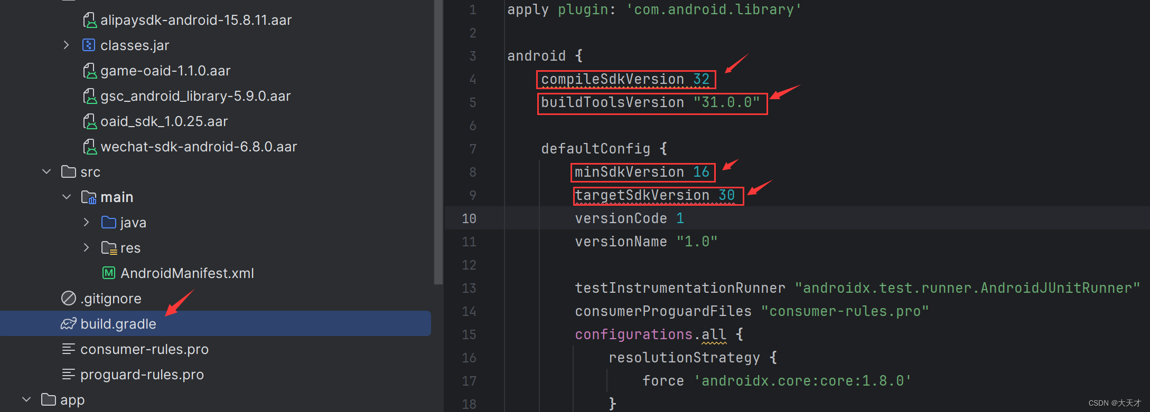Click the build.gradle Gradle elephant icon

(x=69, y=324)
